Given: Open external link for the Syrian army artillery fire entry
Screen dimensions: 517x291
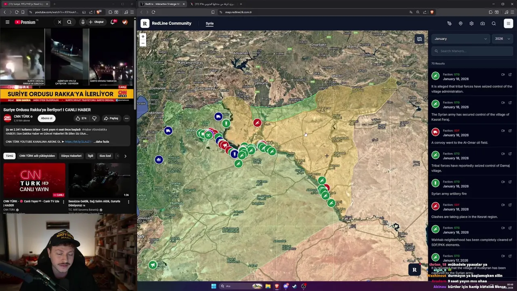Looking at the screenshot, I should (510, 182).
